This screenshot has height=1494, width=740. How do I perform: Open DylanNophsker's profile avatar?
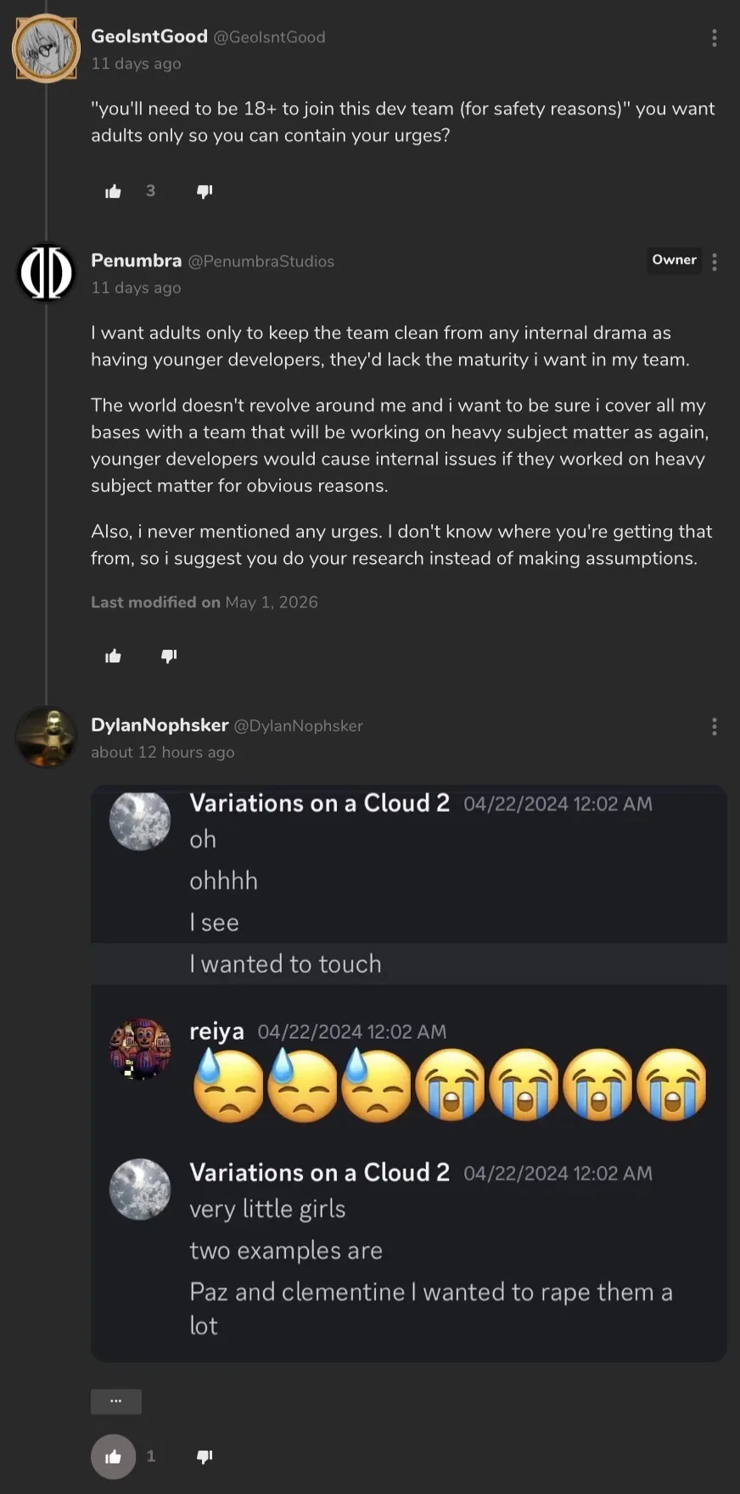46,737
